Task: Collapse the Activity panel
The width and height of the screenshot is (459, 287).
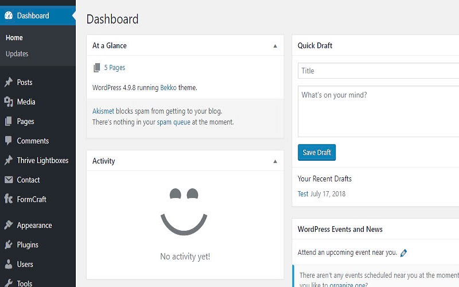Action: click(275, 161)
